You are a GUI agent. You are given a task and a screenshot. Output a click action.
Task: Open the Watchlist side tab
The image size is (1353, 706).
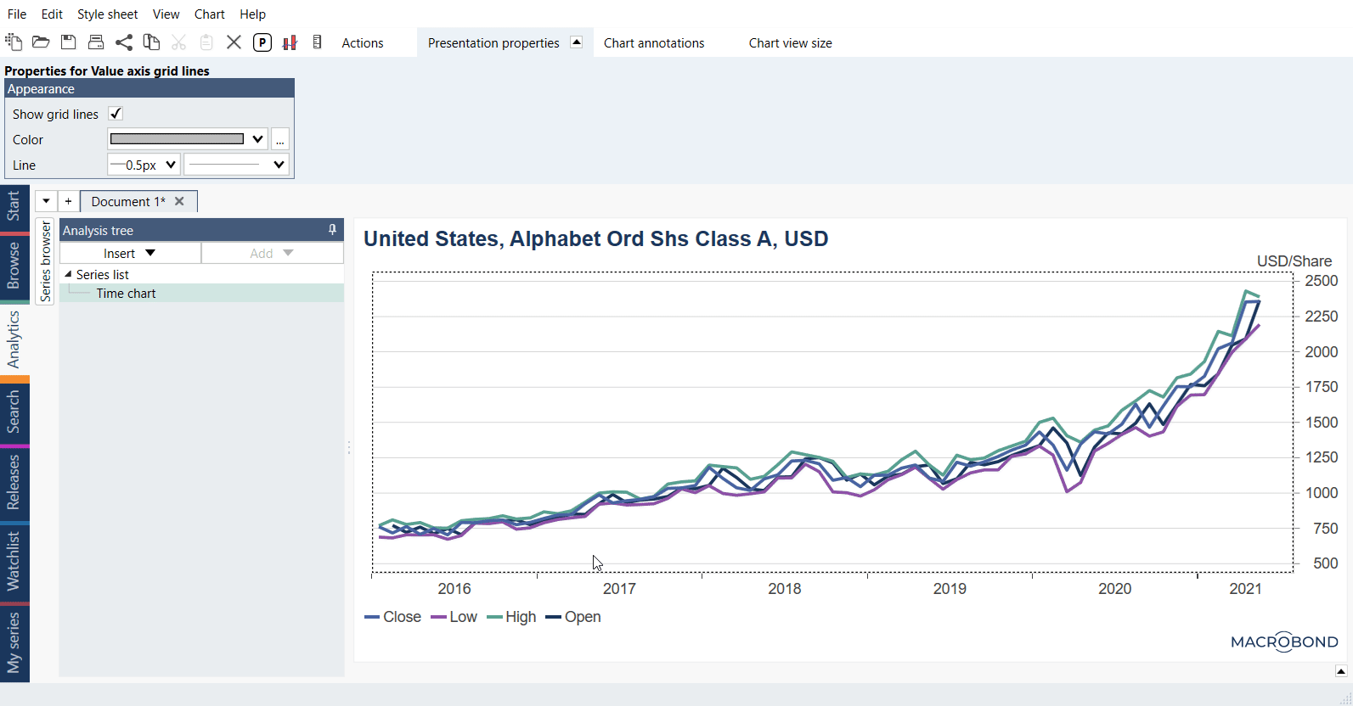pos(14,561)
